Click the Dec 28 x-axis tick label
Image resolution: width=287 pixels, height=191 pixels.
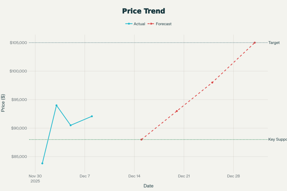233,176
